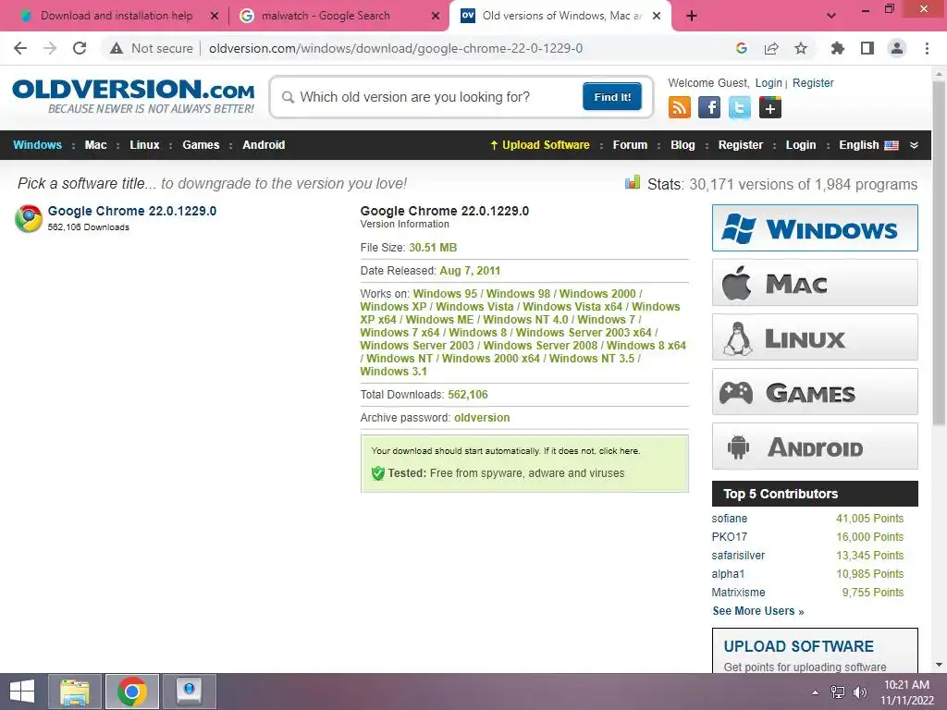Click the taskbar clock showing 10:21 AM

pos(906,692)
